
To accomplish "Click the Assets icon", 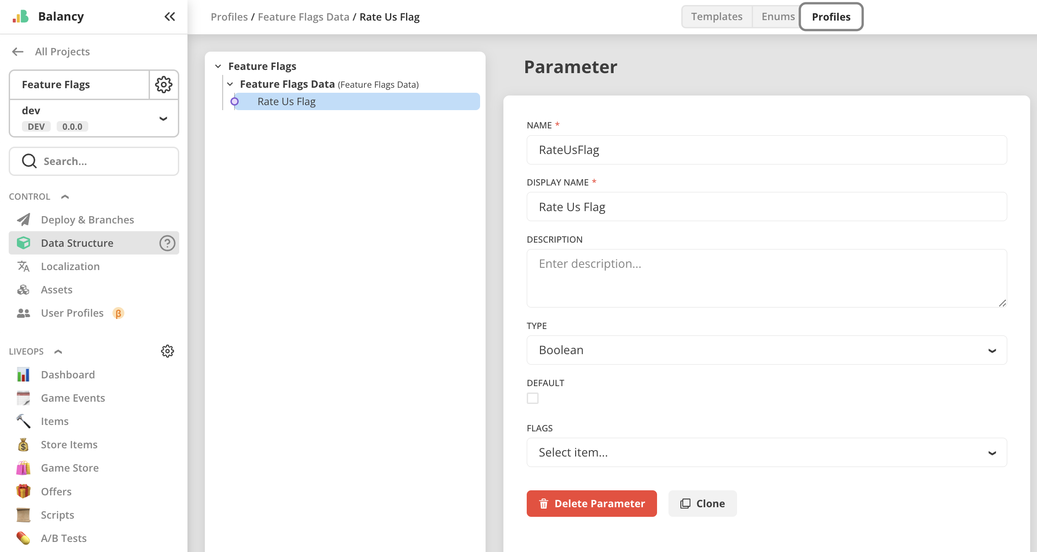I will pyautogui.click(x=23, y=289).
